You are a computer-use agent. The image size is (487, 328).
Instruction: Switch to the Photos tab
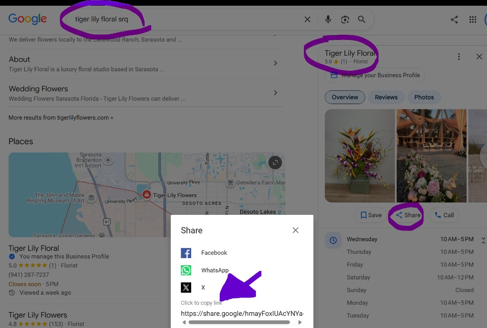[424, 97]
